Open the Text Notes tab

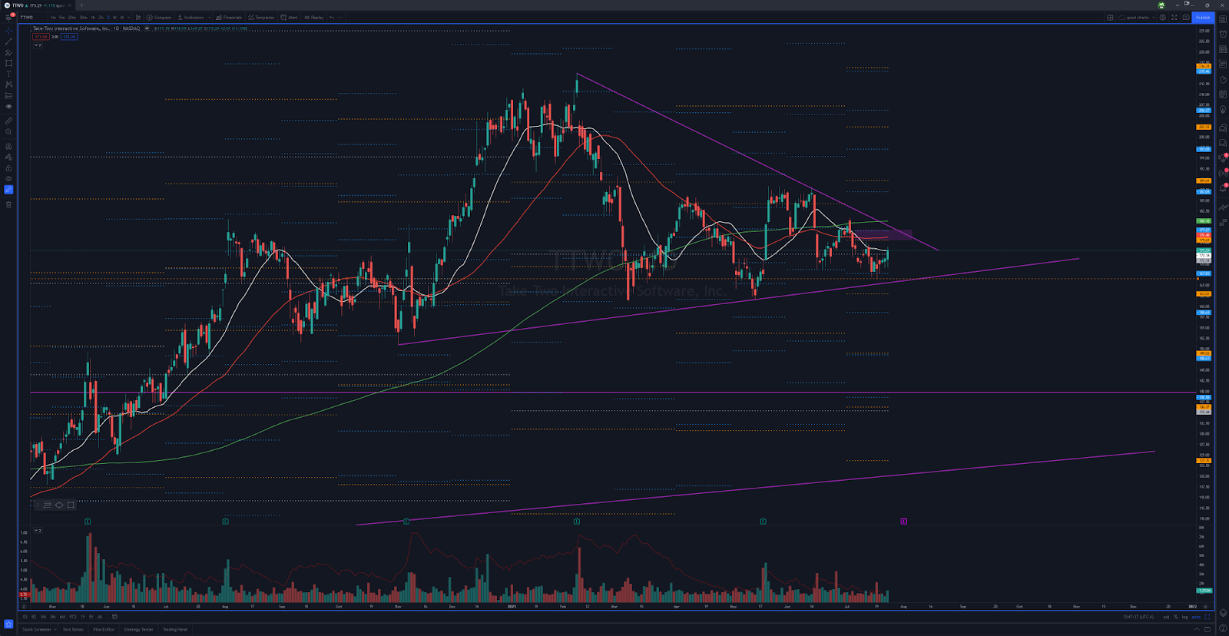[73, 629]
